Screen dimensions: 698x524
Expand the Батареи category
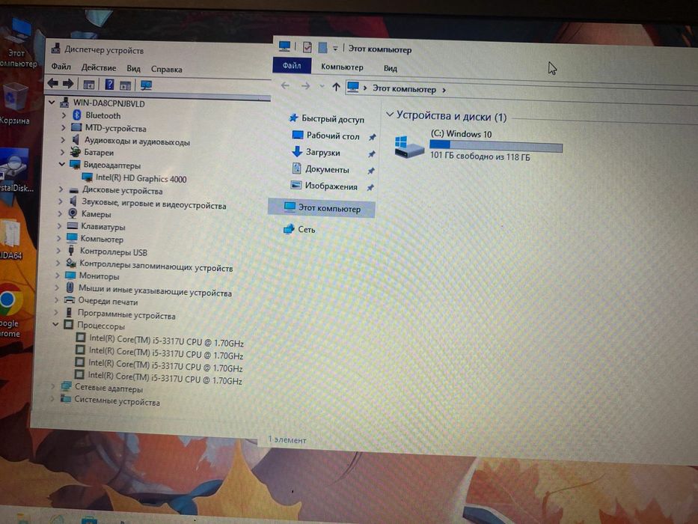(x=62, y=152)
